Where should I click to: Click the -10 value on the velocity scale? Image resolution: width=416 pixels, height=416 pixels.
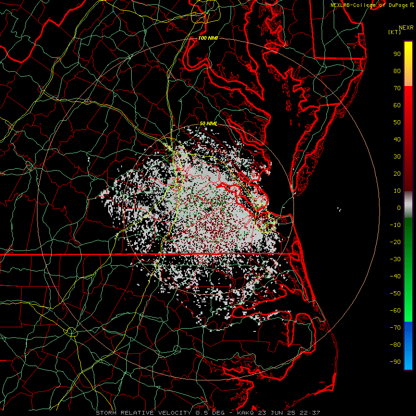[x=395, y=225]
